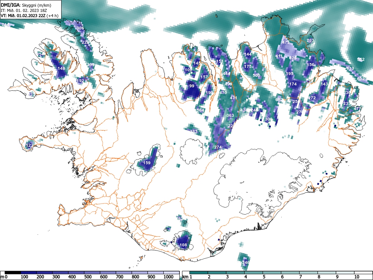Click the visibility value 626 on the map
373x280 pixels.
(293, 58)
